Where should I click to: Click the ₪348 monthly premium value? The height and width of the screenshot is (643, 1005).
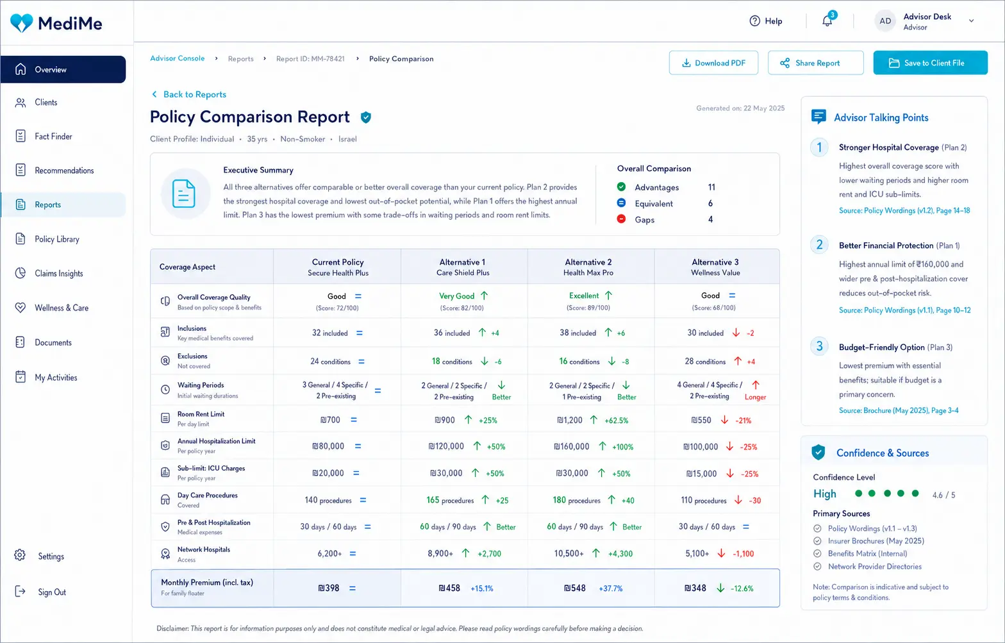695,588
